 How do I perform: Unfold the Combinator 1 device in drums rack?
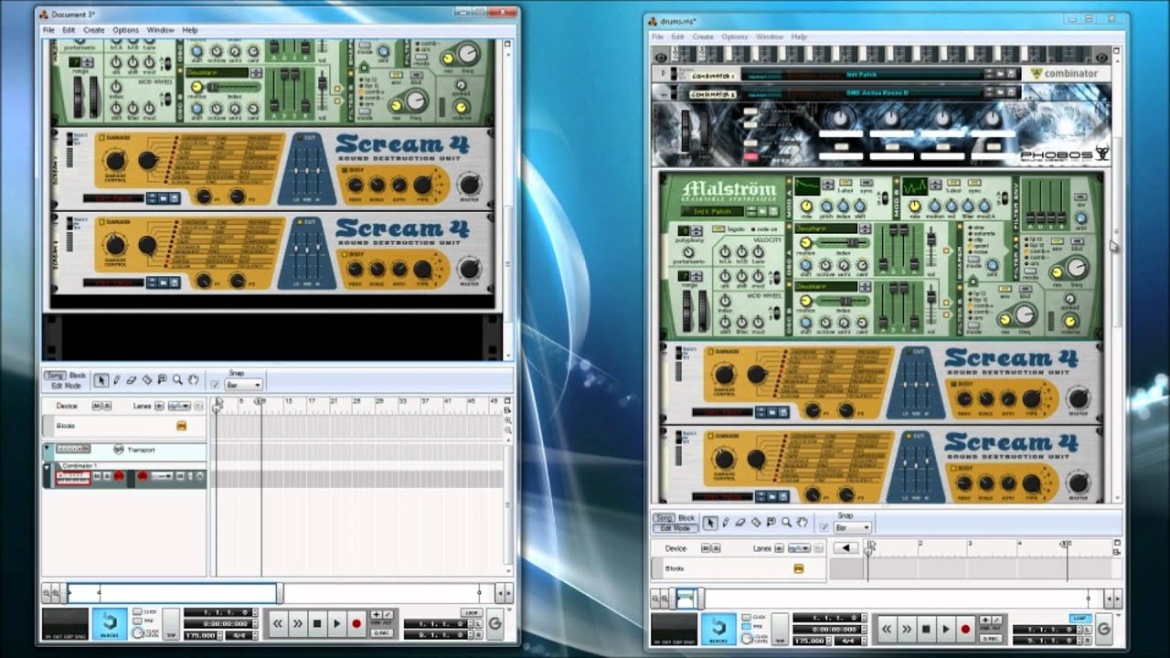click(663, 72)
